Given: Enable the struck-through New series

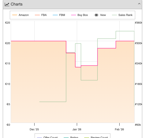Looking at the screenshot, I should (x=100, y=15).
